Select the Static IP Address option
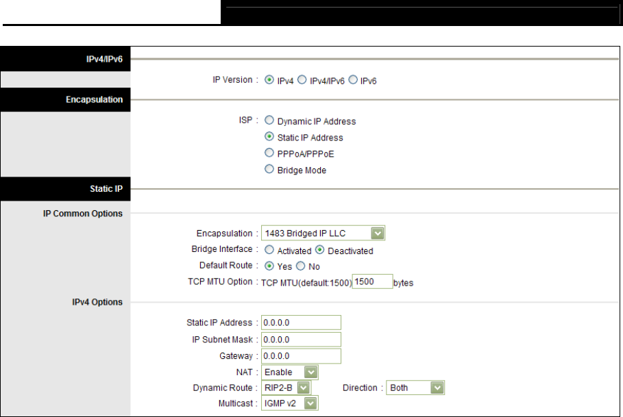 (269, 136)
